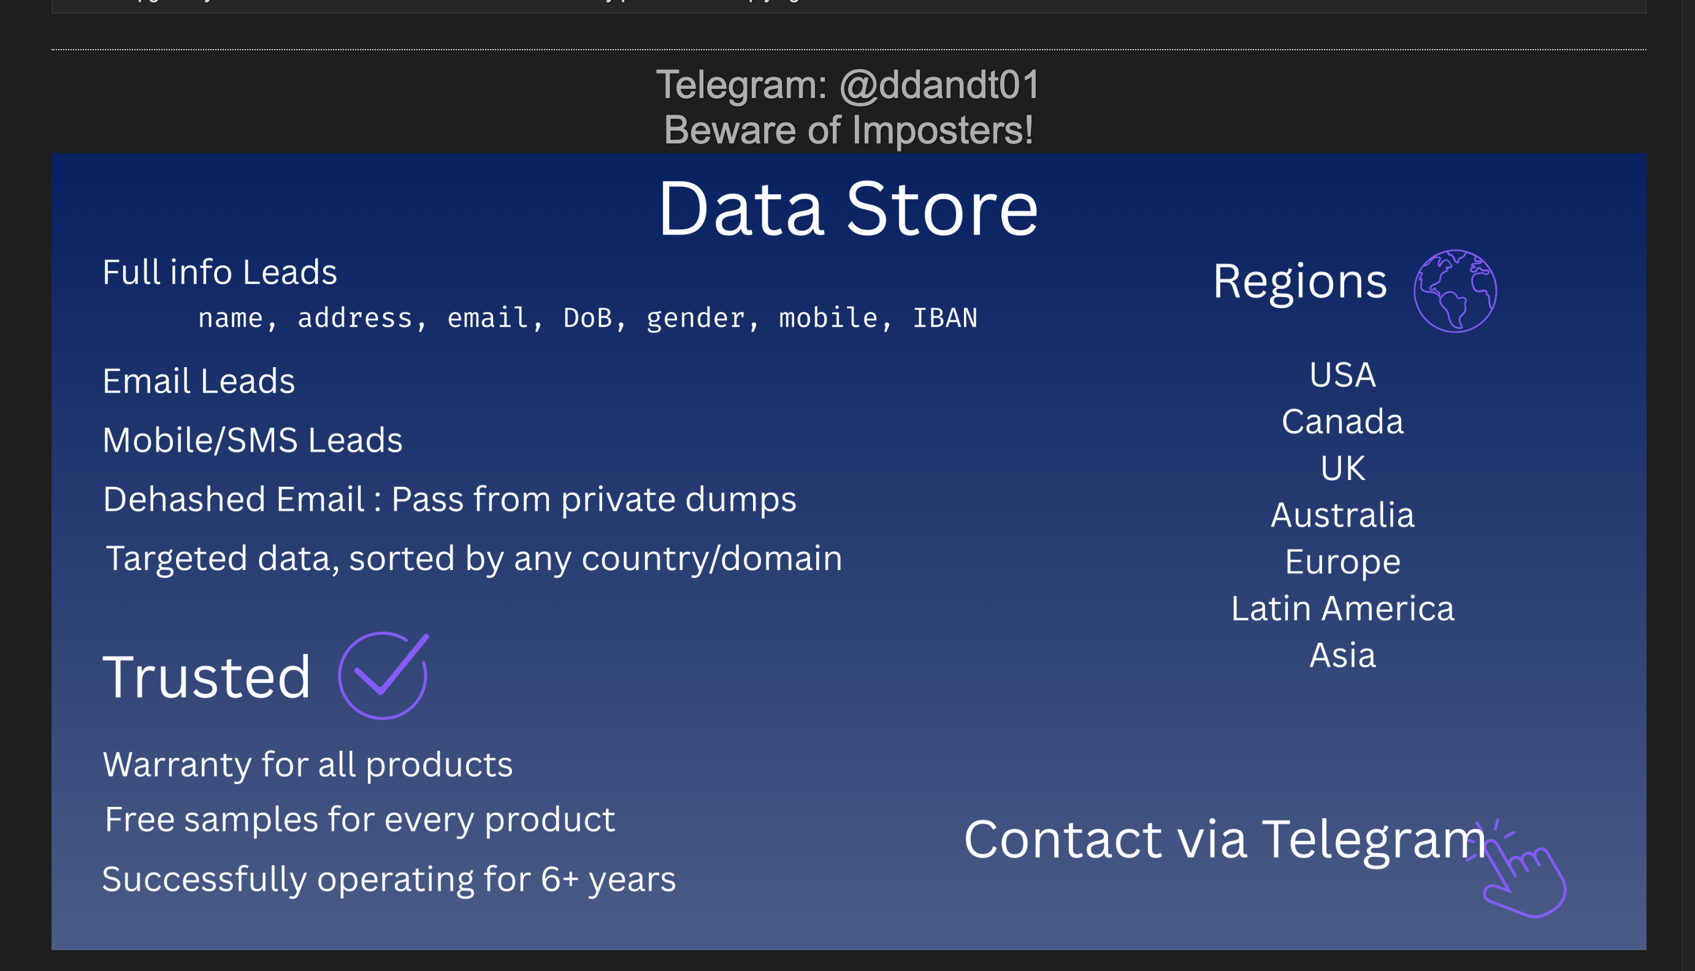
Task: Click the Dehashed Email : Pass line
Action: (450, 500)
